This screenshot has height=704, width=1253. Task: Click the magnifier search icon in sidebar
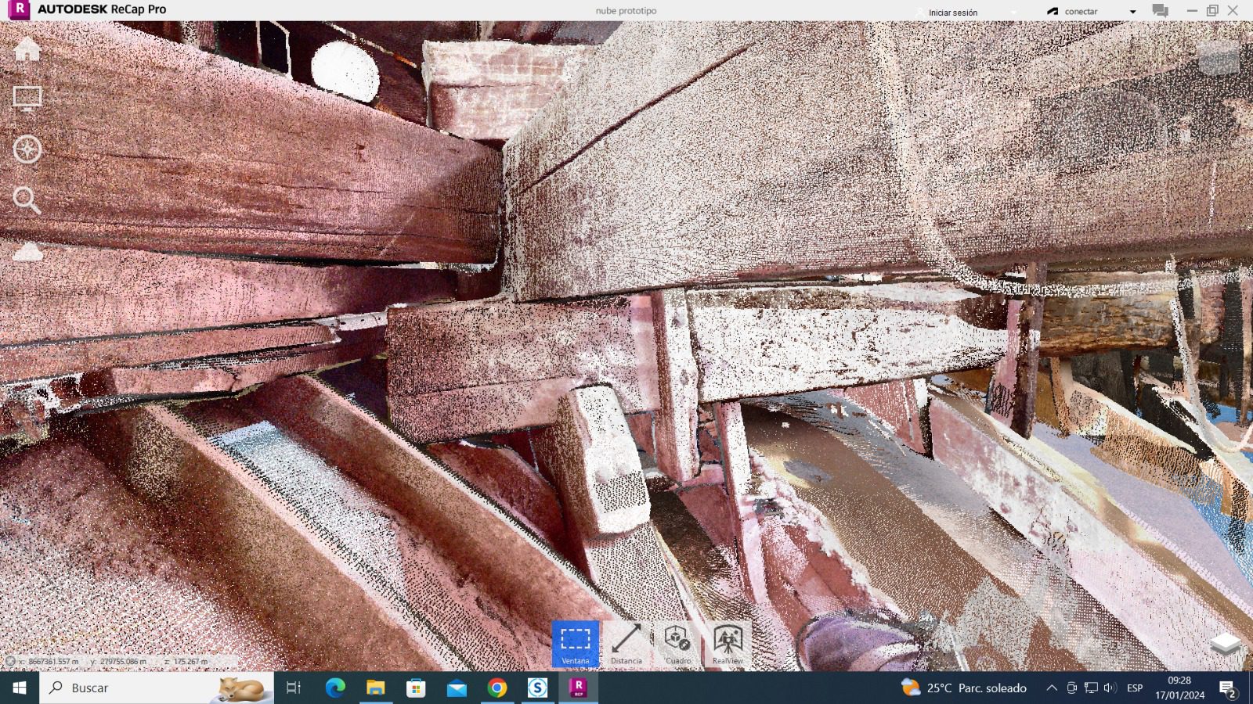(27, 200)
